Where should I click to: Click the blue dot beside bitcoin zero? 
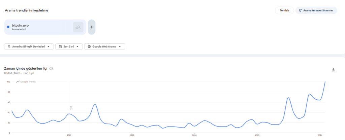(8, 27)
